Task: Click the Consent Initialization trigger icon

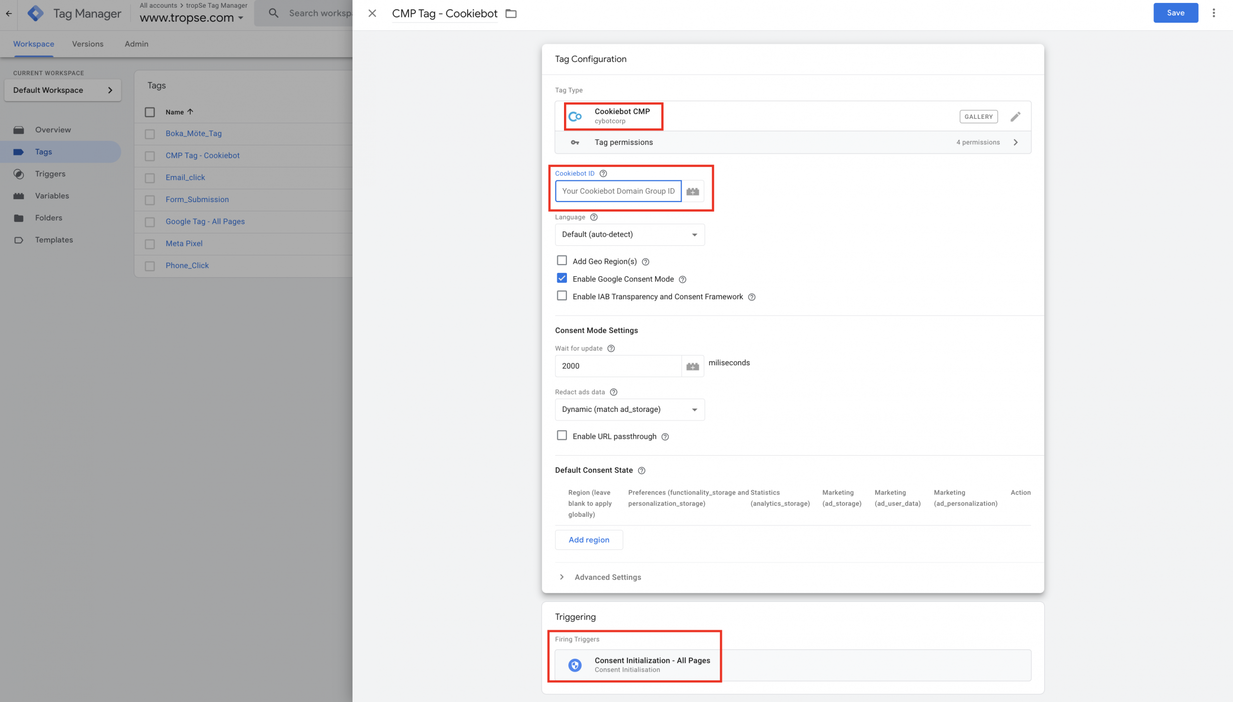Action: [575, 665]
